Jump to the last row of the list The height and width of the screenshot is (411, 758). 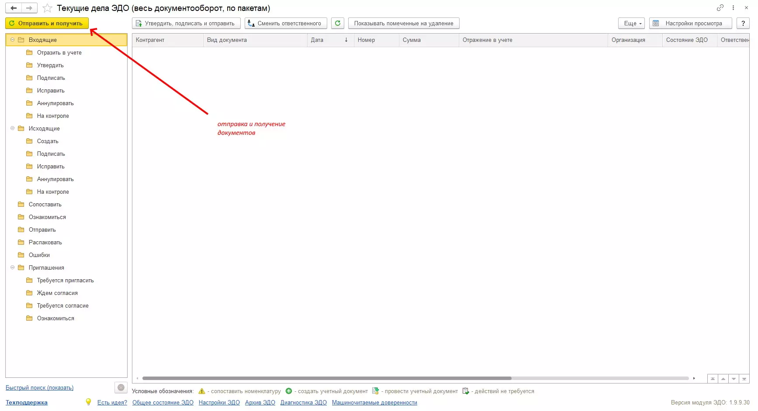point(744,379)
